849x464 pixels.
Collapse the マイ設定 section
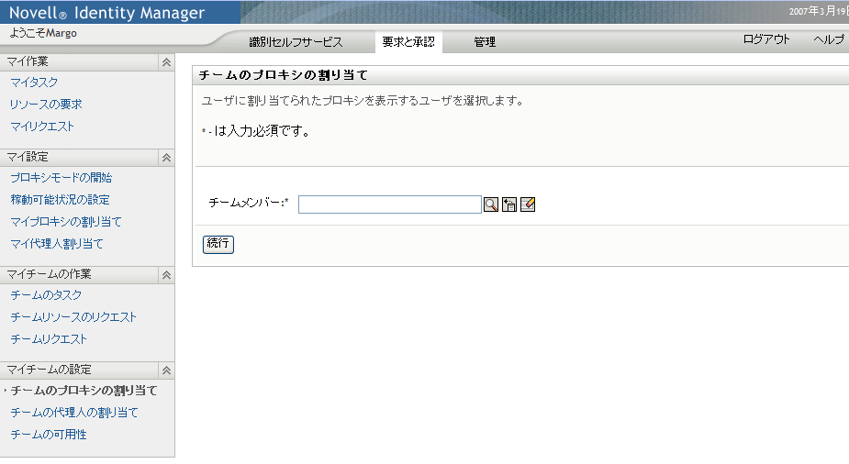coord(166,158)
